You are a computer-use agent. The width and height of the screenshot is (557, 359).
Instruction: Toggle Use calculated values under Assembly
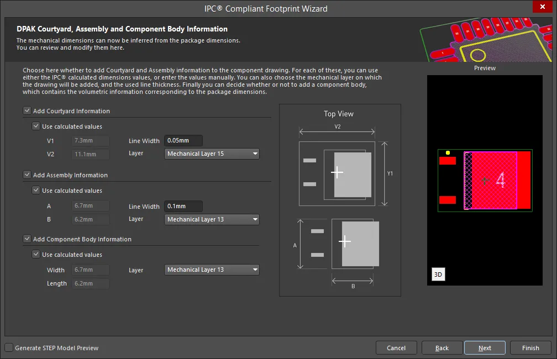36,191
